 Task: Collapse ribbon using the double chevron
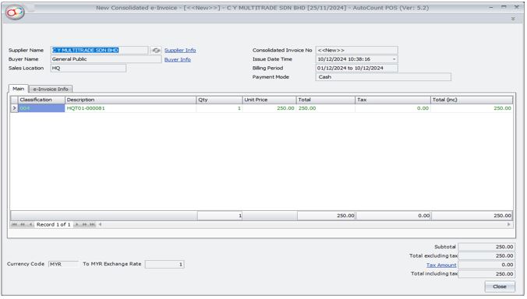click(x=513, y=19)
